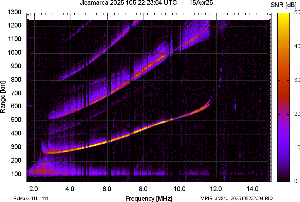Click the frequency tick label '14.0'
This screenshot has height=202, width=300.
pos(252,189)
